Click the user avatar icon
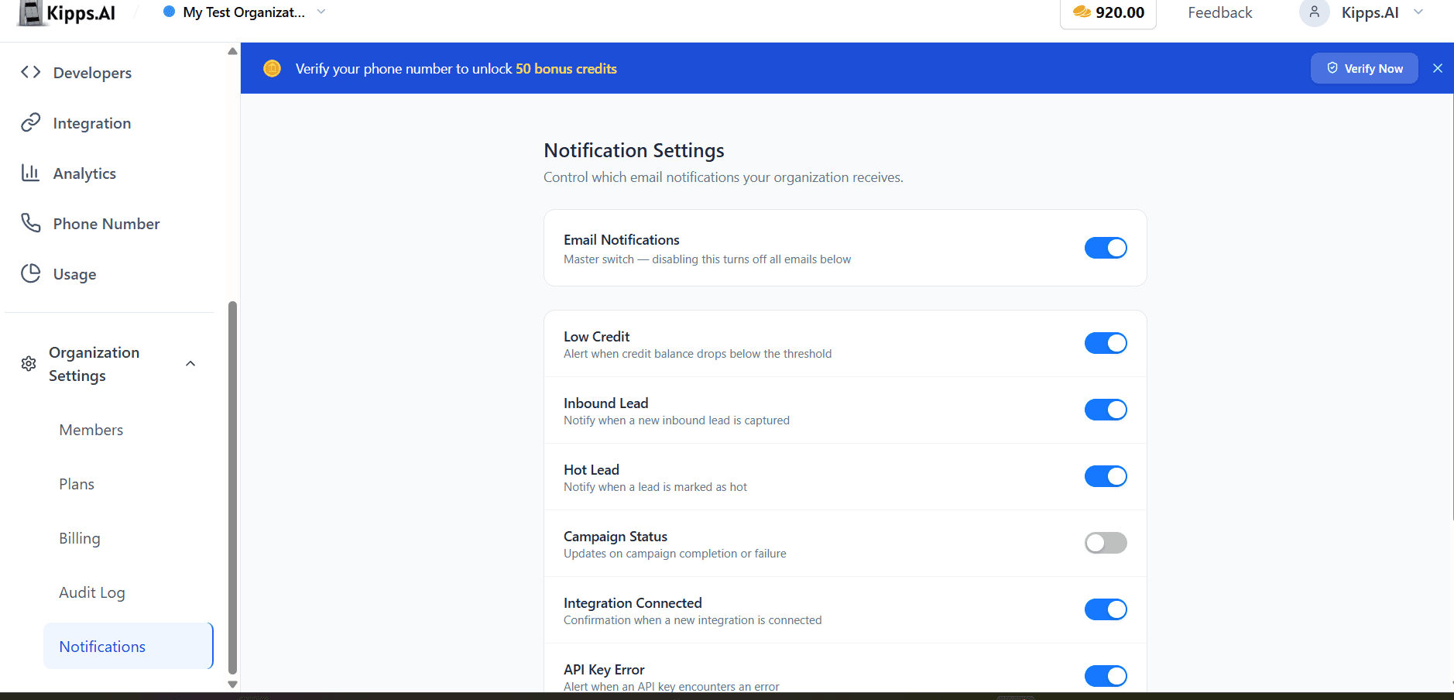Viewport: 1454px width, 700px height. [1314, 12]
